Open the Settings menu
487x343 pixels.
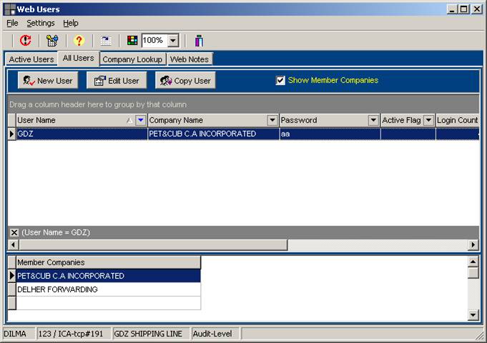click(x=41, y=23)
